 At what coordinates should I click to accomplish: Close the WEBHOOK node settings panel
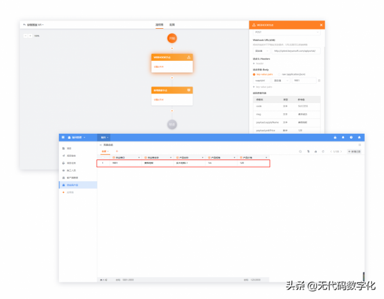[x=321, y=25]
